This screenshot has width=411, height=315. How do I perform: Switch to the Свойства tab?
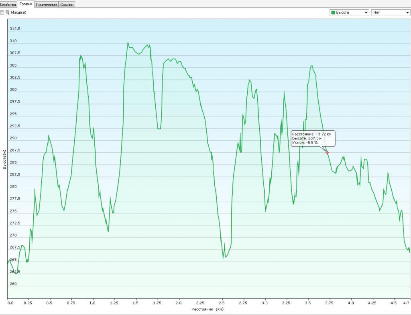(8, 4)
